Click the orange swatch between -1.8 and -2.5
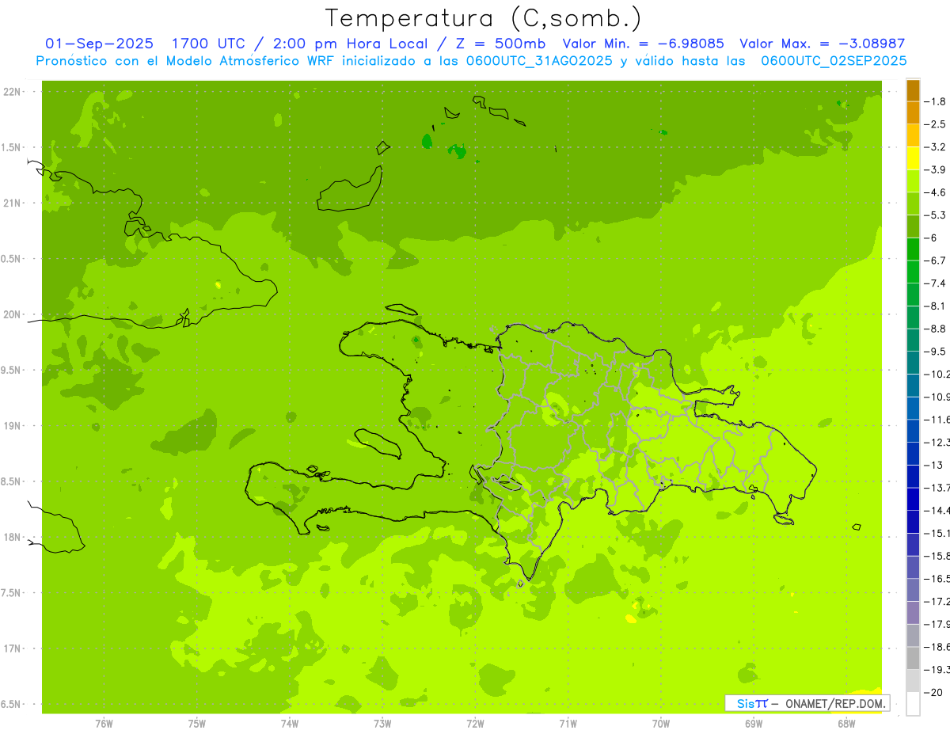Screen dimensions: 950x734 913,113
